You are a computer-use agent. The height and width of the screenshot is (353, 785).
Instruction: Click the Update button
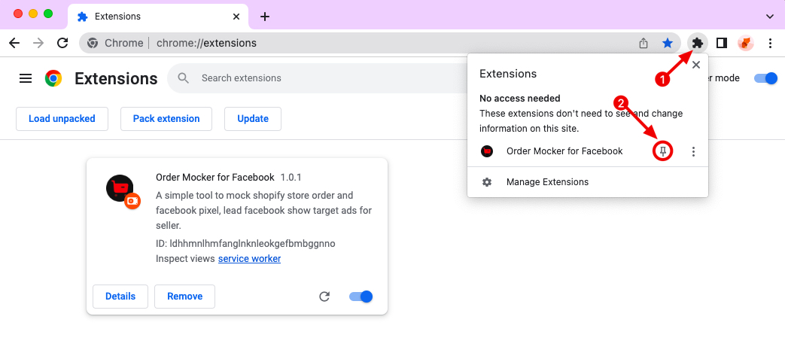point(253,119)
